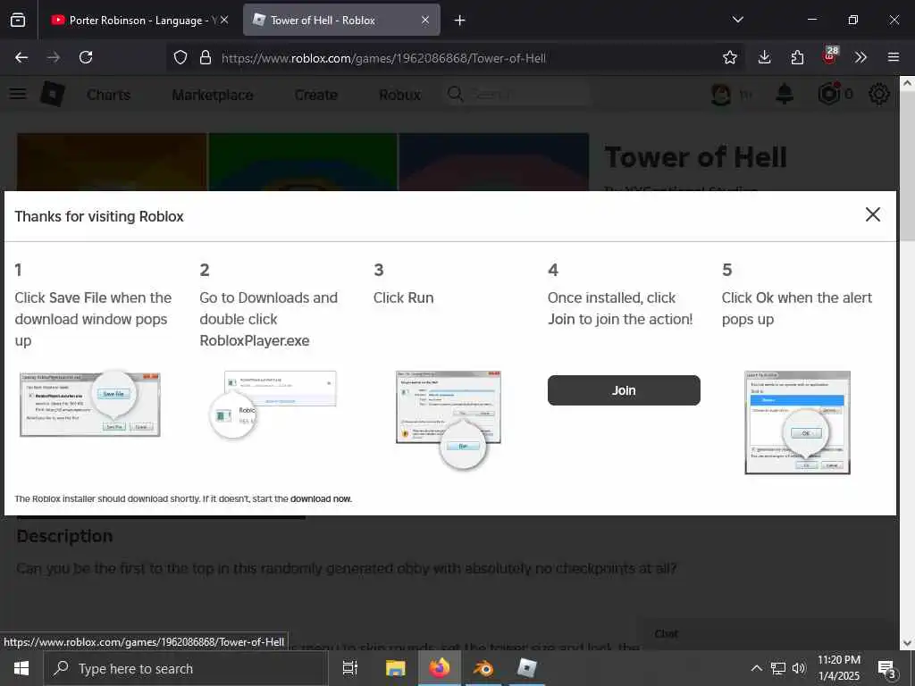Go forward one page

coord(53,57)
